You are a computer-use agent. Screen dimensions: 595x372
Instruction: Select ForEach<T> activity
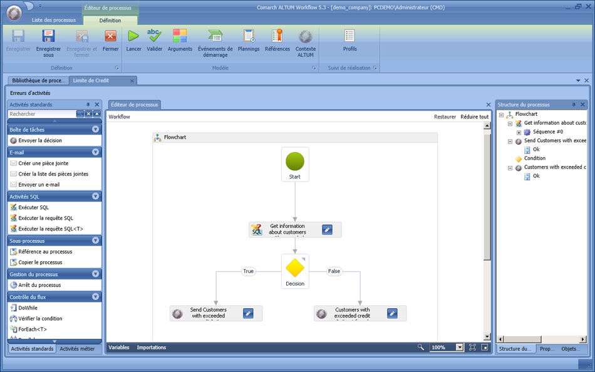coord(54,329)
